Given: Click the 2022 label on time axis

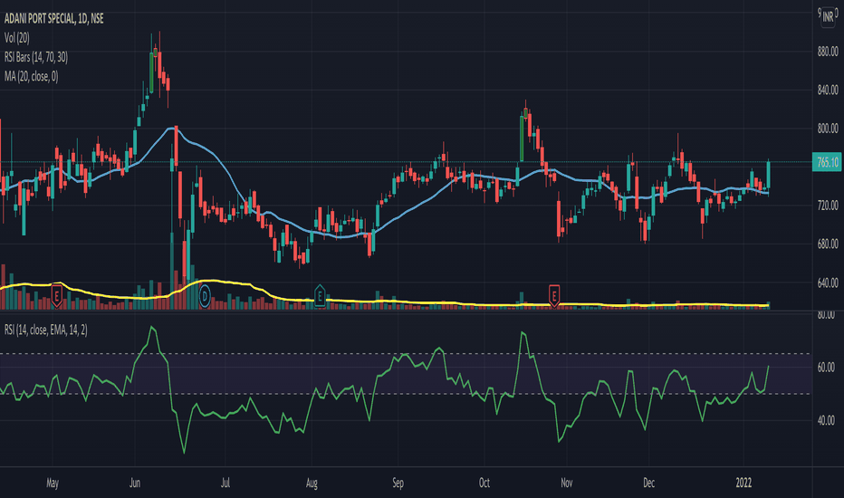Looking at the screenshot, I should click(743, 483).
